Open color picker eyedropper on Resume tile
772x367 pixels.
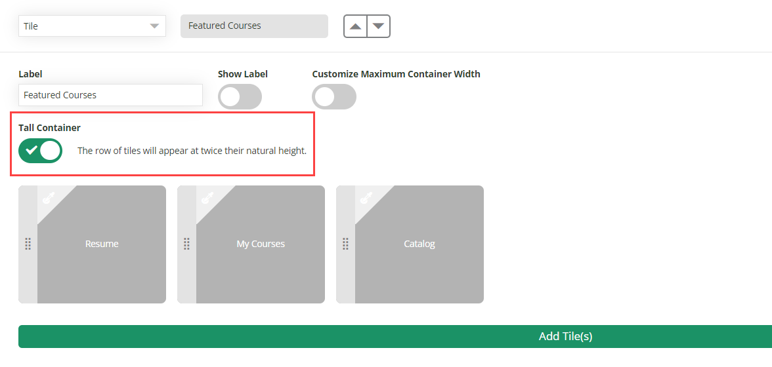[48, 197]
